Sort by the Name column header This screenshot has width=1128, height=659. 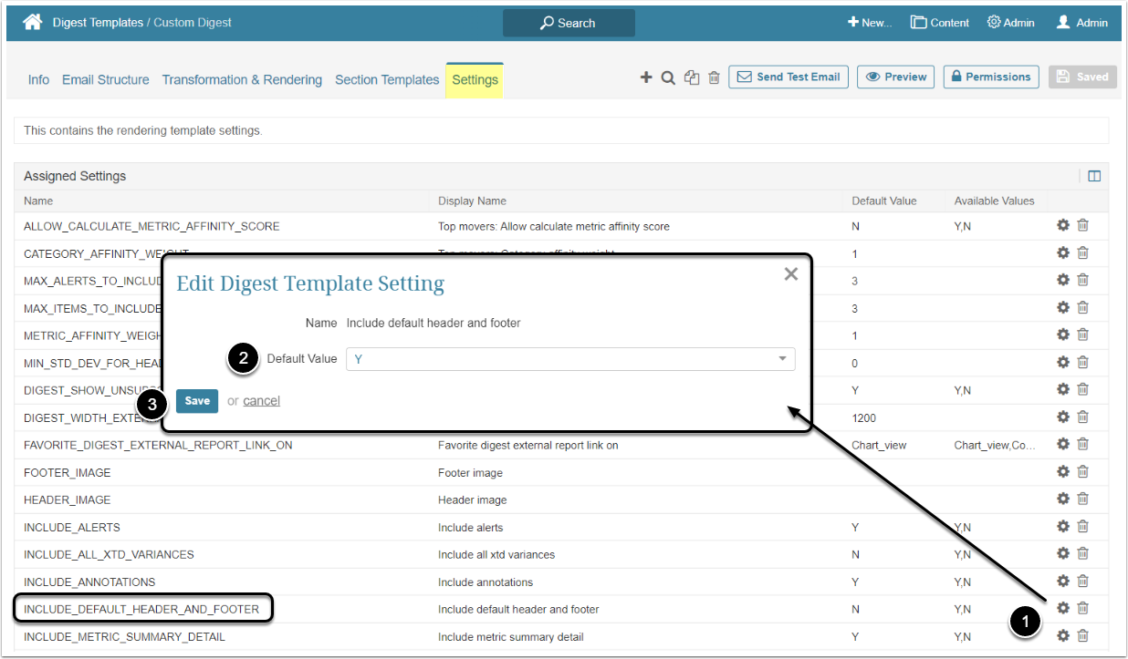pos(38,201)
